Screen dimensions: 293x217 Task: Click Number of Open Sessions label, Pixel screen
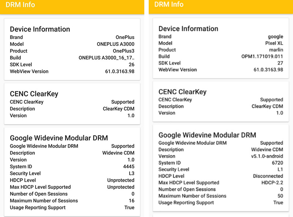(x=187, y=189)
